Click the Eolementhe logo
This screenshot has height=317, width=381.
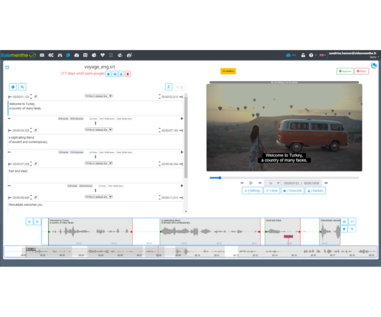18,56
